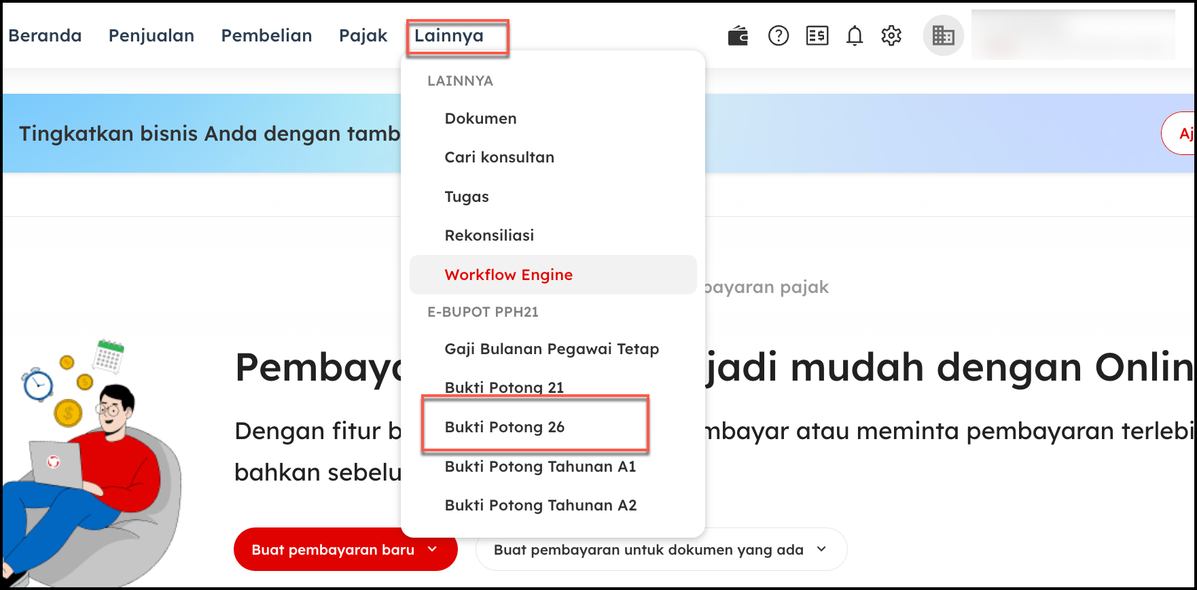Viewport: 1197px width, 590px height.
Task: Open Rekonsiliasi from the menu
Action: point(489,236)
